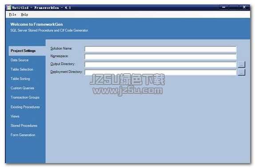This screenshot has height=168, width=255.
Task: Select the Project Settings tab
Action: (27, 51)
